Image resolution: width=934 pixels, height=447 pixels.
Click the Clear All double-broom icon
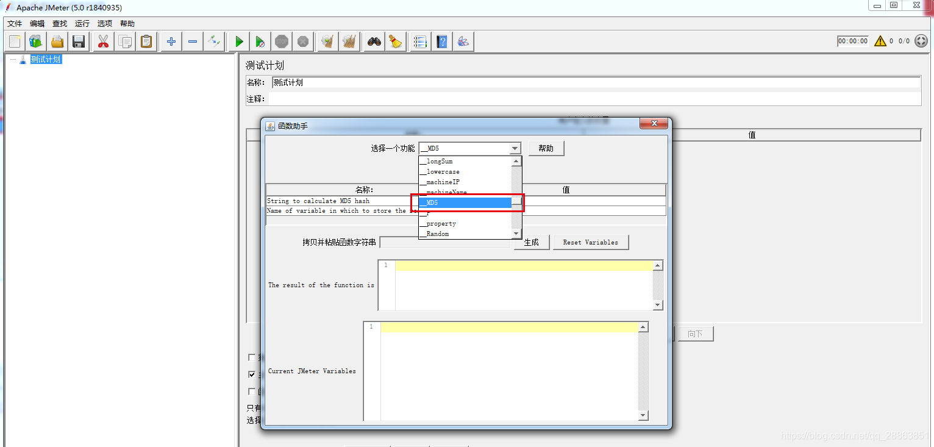click(349, 41)
